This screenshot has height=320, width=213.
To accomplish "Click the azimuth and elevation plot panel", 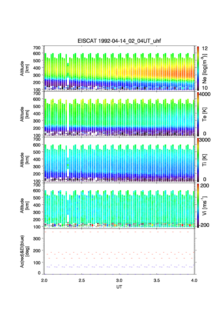I will [119, 251].
